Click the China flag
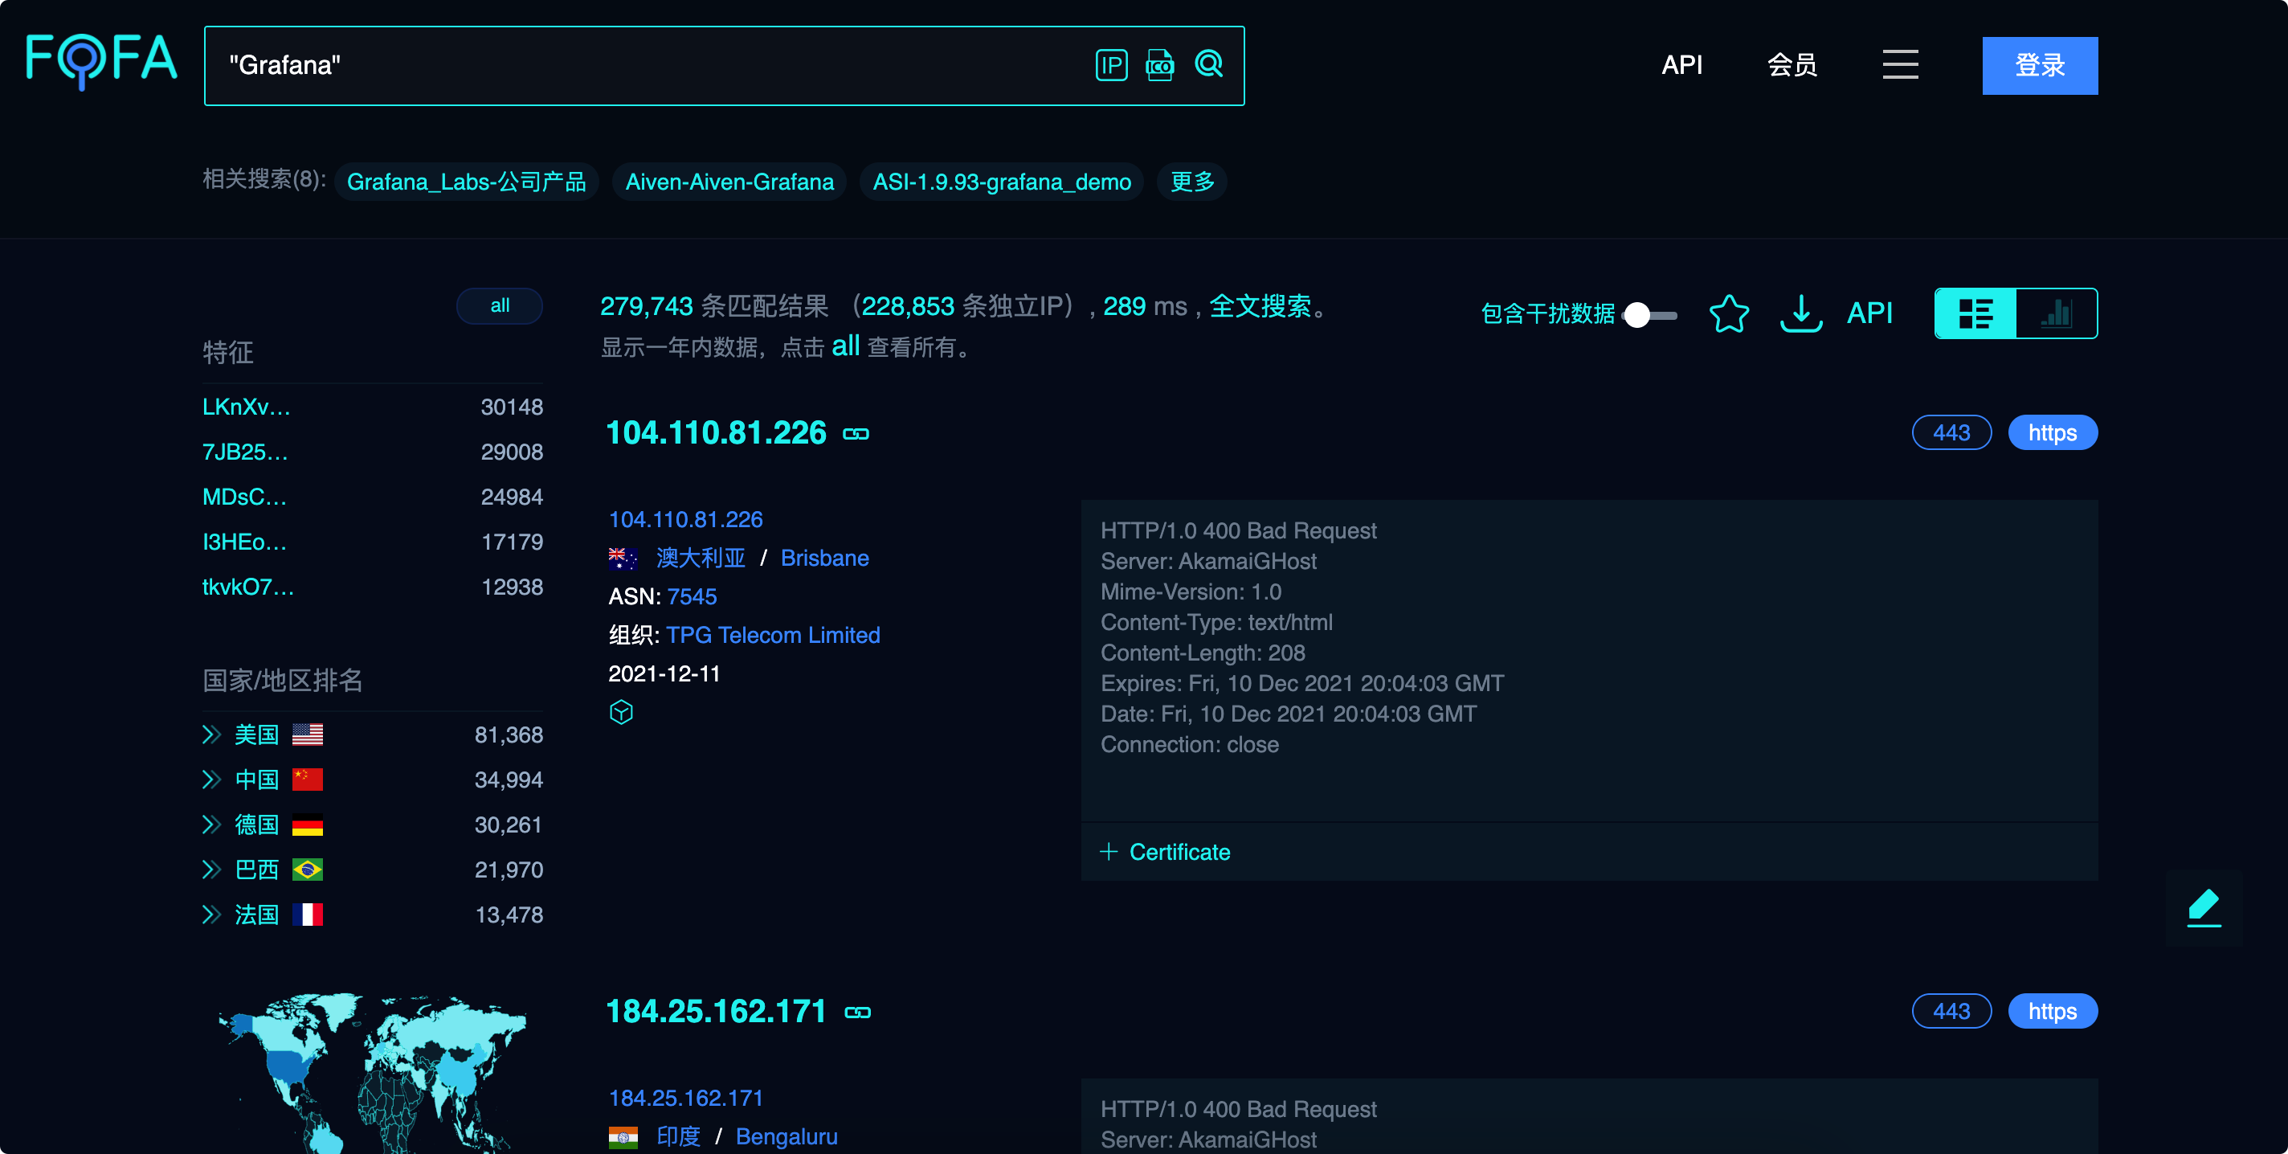The image size is (2288, 1154). (x=308, y=779)
